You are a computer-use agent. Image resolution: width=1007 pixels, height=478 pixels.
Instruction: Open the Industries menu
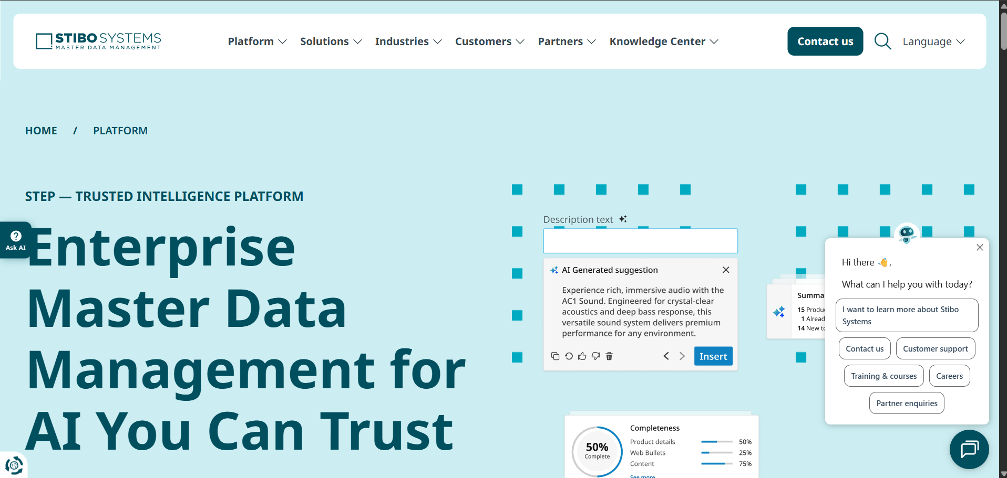pos(408,41)
